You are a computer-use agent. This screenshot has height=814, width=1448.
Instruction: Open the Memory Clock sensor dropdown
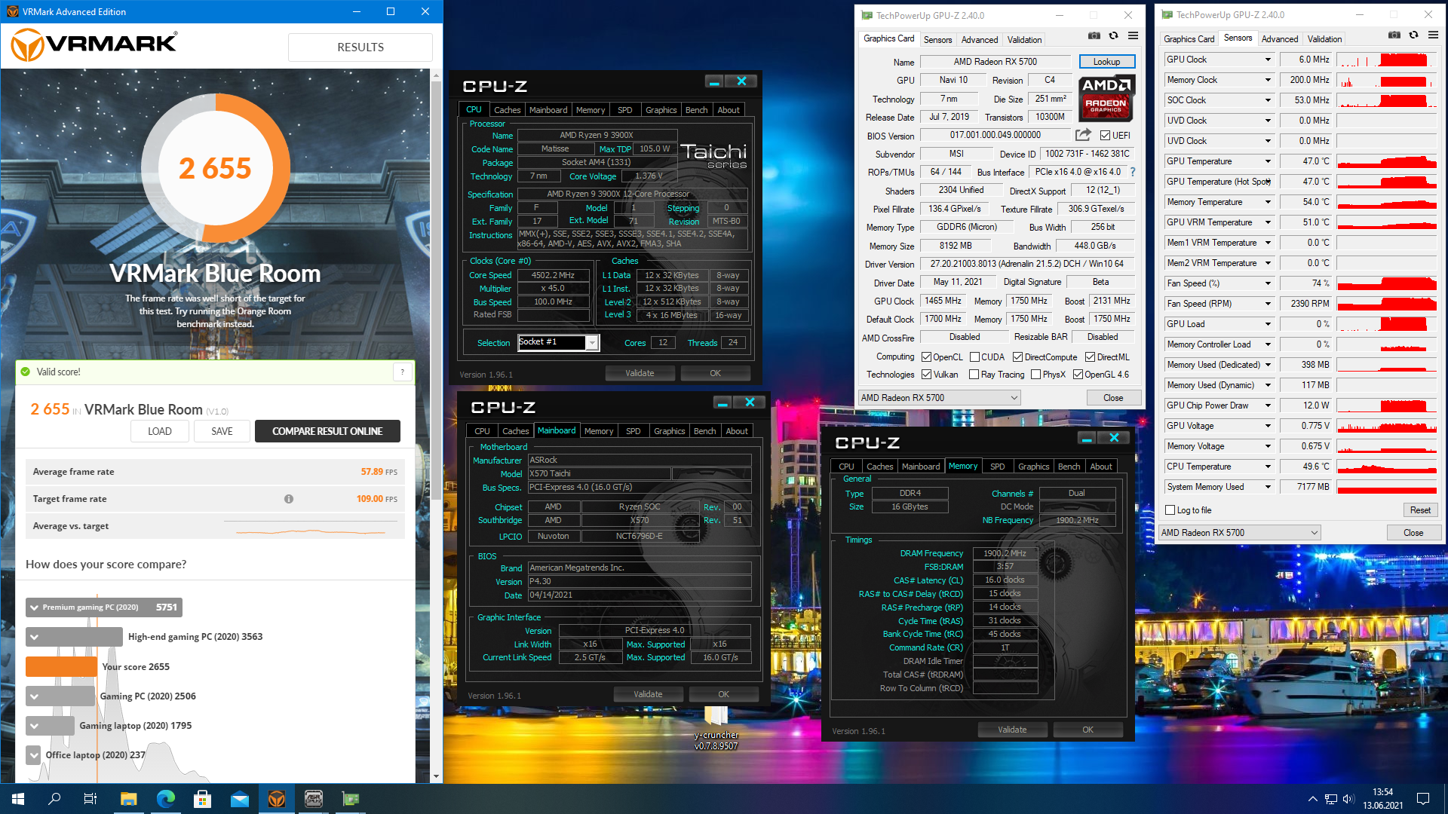coord(1267,80)
